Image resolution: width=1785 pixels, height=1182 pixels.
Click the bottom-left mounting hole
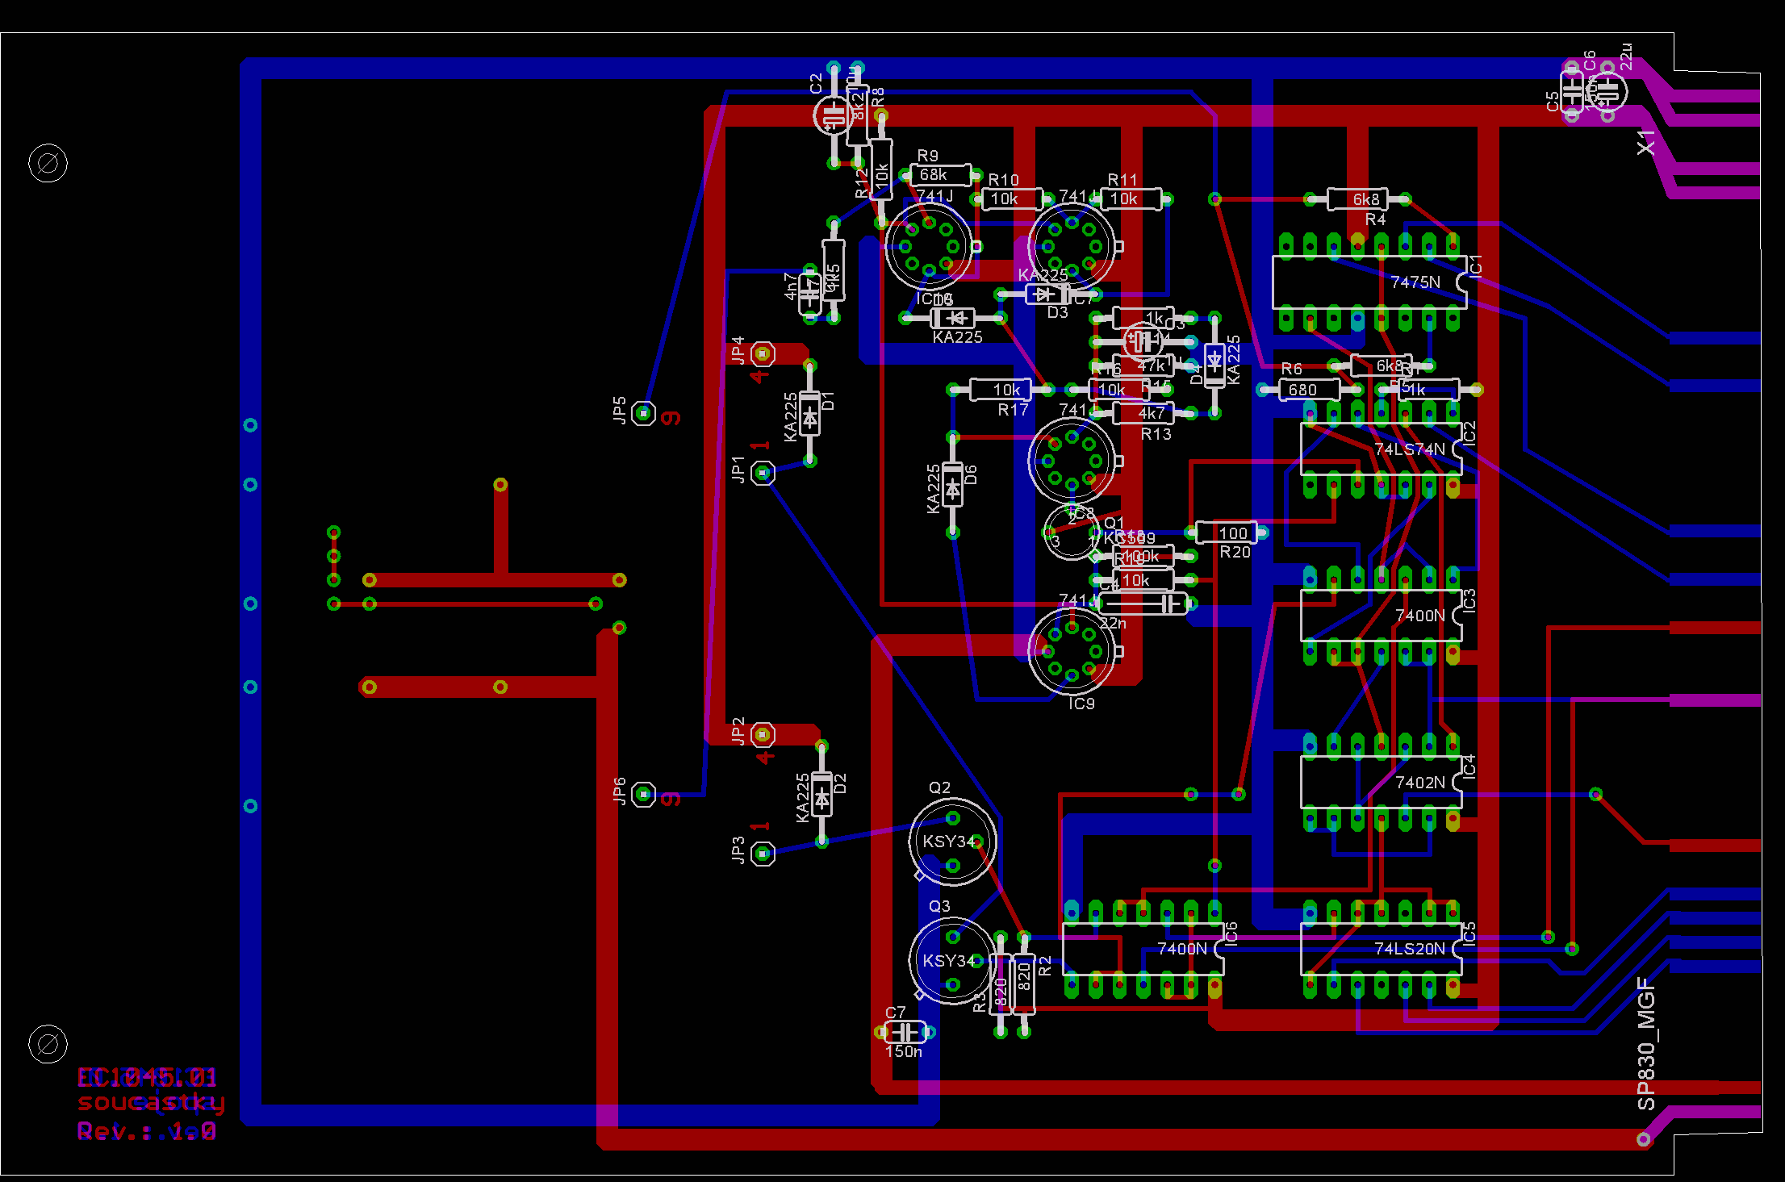coord(48,1044)
